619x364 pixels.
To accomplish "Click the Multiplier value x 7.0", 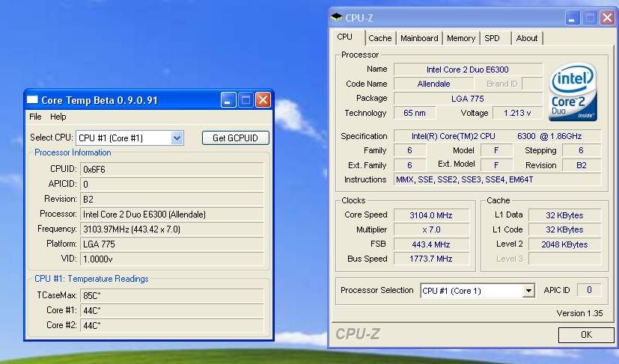I will click(x=431, y=229).
